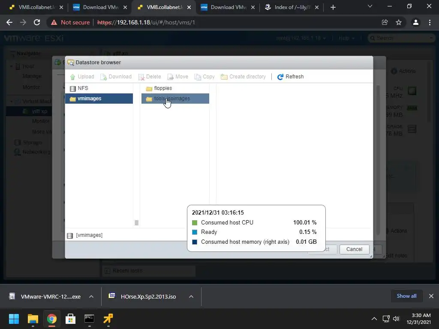Click Move in Datastore browser toolbar
Image resolution: width=439 pixels, height=329 pixels.
[x=178, y=77]
